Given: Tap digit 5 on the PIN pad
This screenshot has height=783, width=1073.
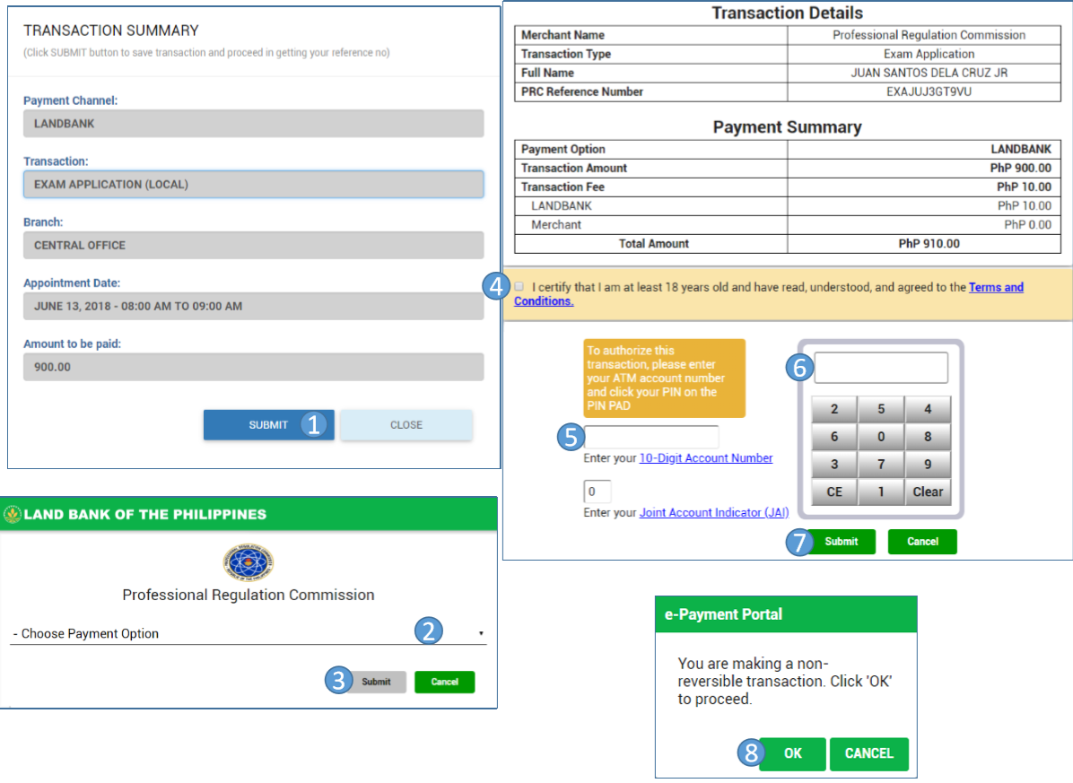Looking at the screenshot, I should tap(881, 409).
